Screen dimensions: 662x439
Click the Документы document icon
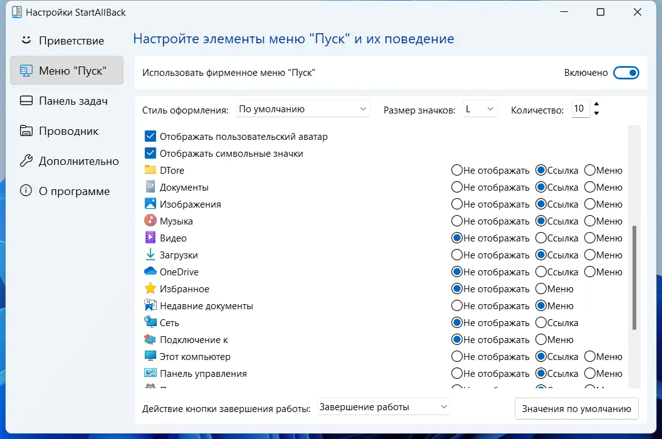150,187
